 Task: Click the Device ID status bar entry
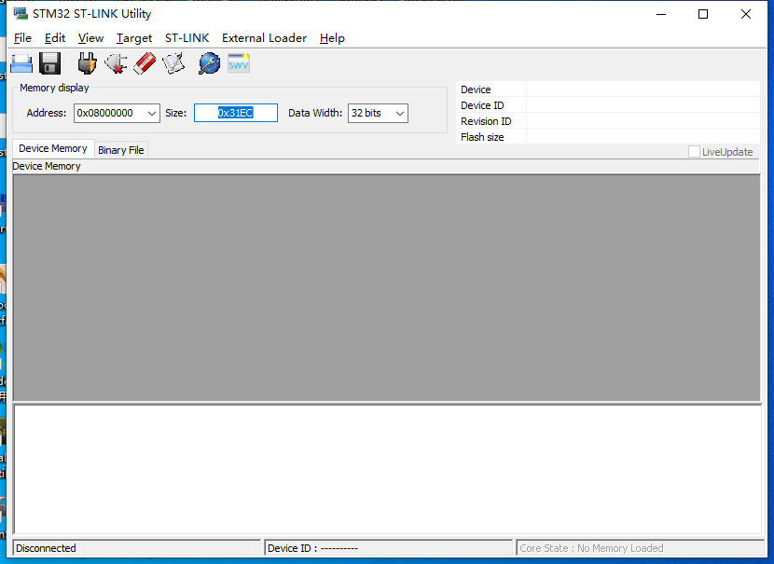coord(389,548)
